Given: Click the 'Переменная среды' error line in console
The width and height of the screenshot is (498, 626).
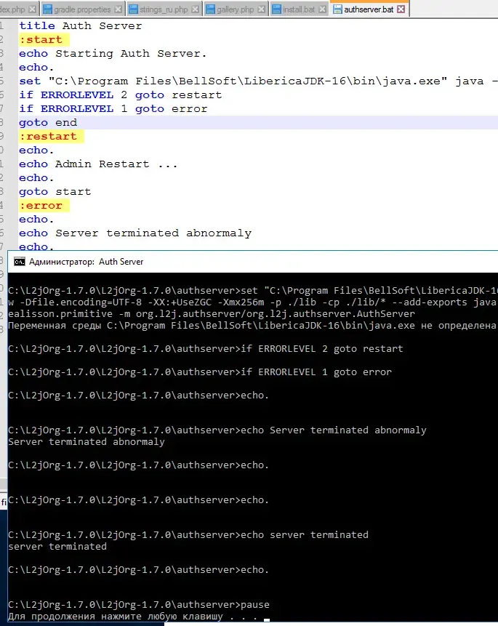Looking at the screenshot, I should [252, 326].
